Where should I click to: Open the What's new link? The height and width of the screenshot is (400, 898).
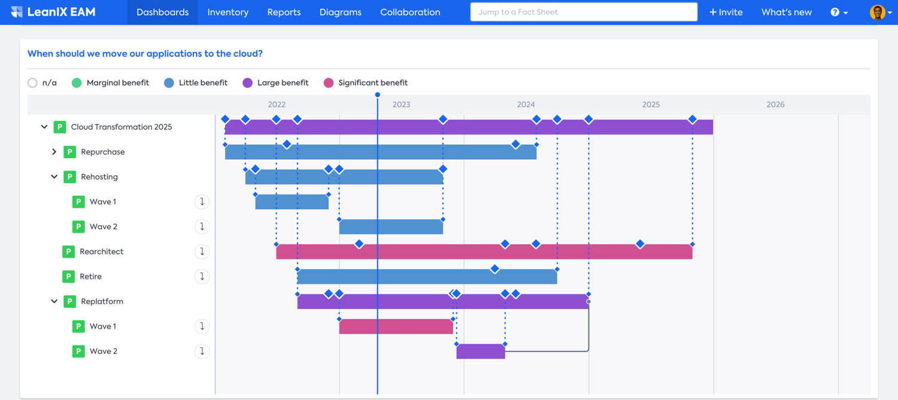[x=786, y=12]
